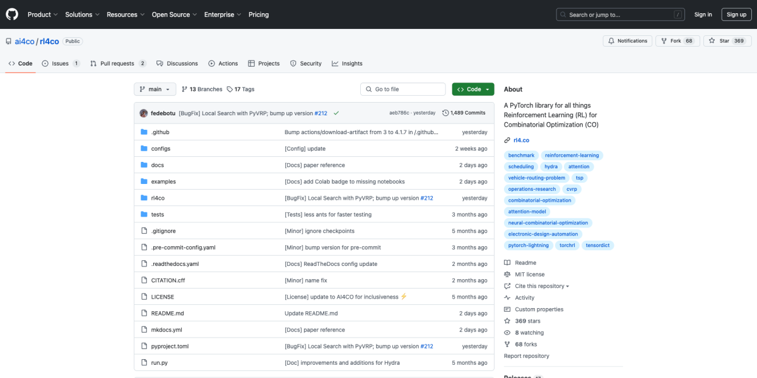Click the green commit status checkmark
This screenshot has width=757, height=378.
coord(336,113)
